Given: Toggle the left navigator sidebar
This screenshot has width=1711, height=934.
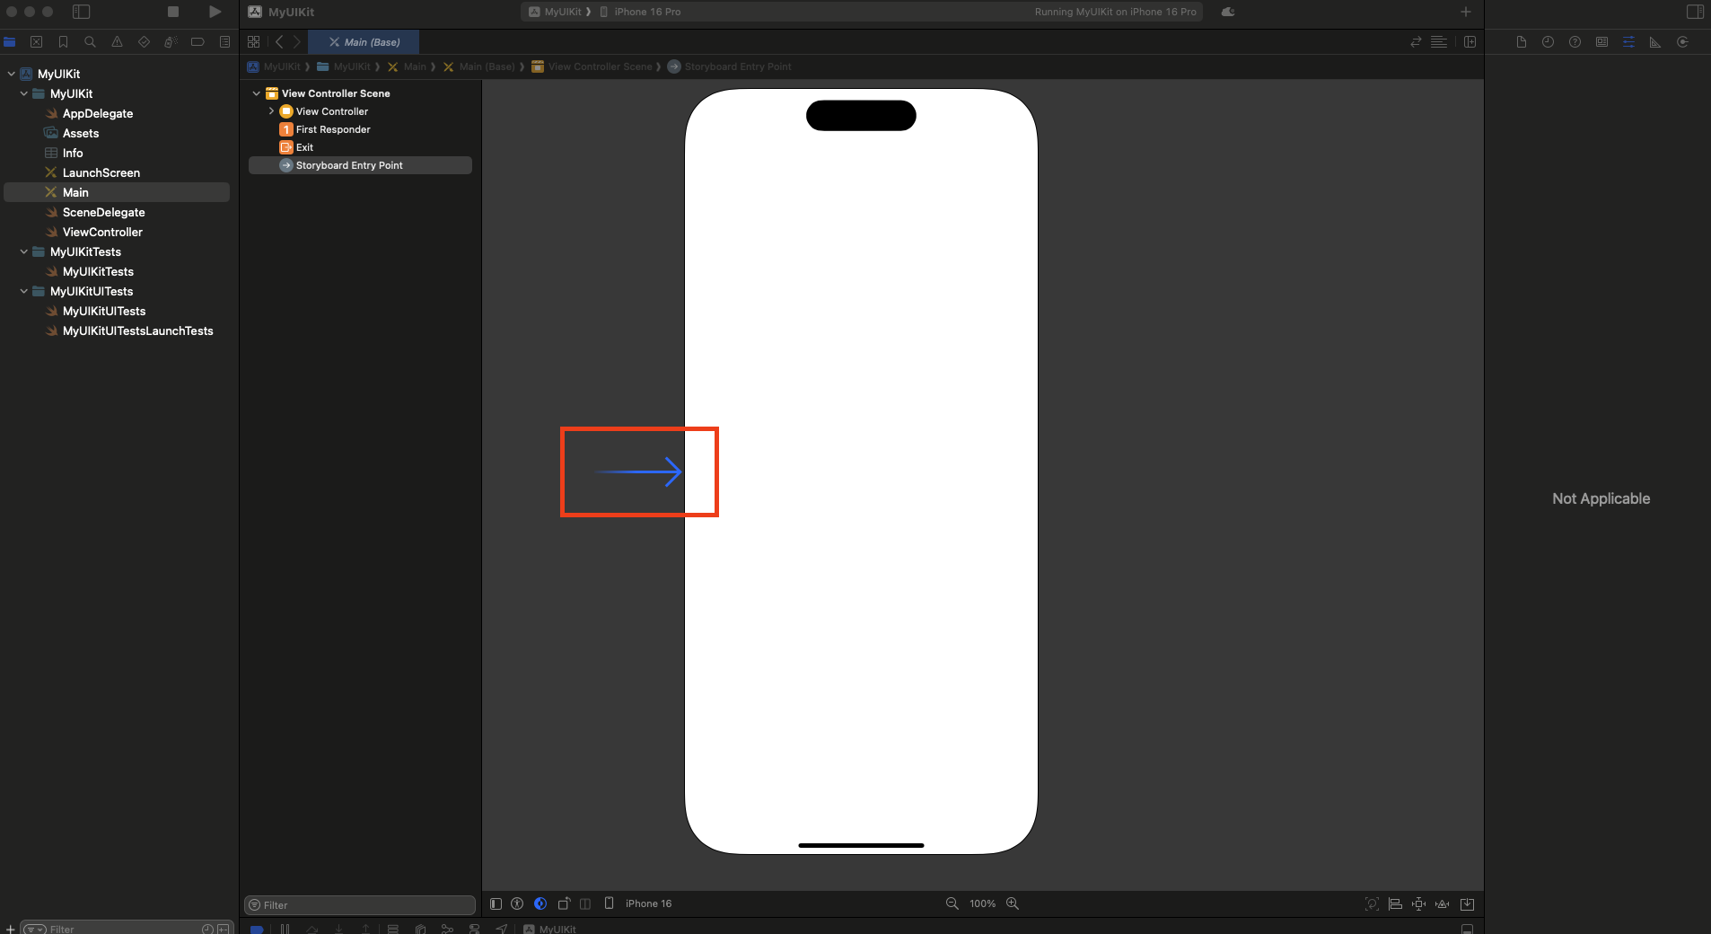Looking at the screenshot, I should tap(82, 12).
